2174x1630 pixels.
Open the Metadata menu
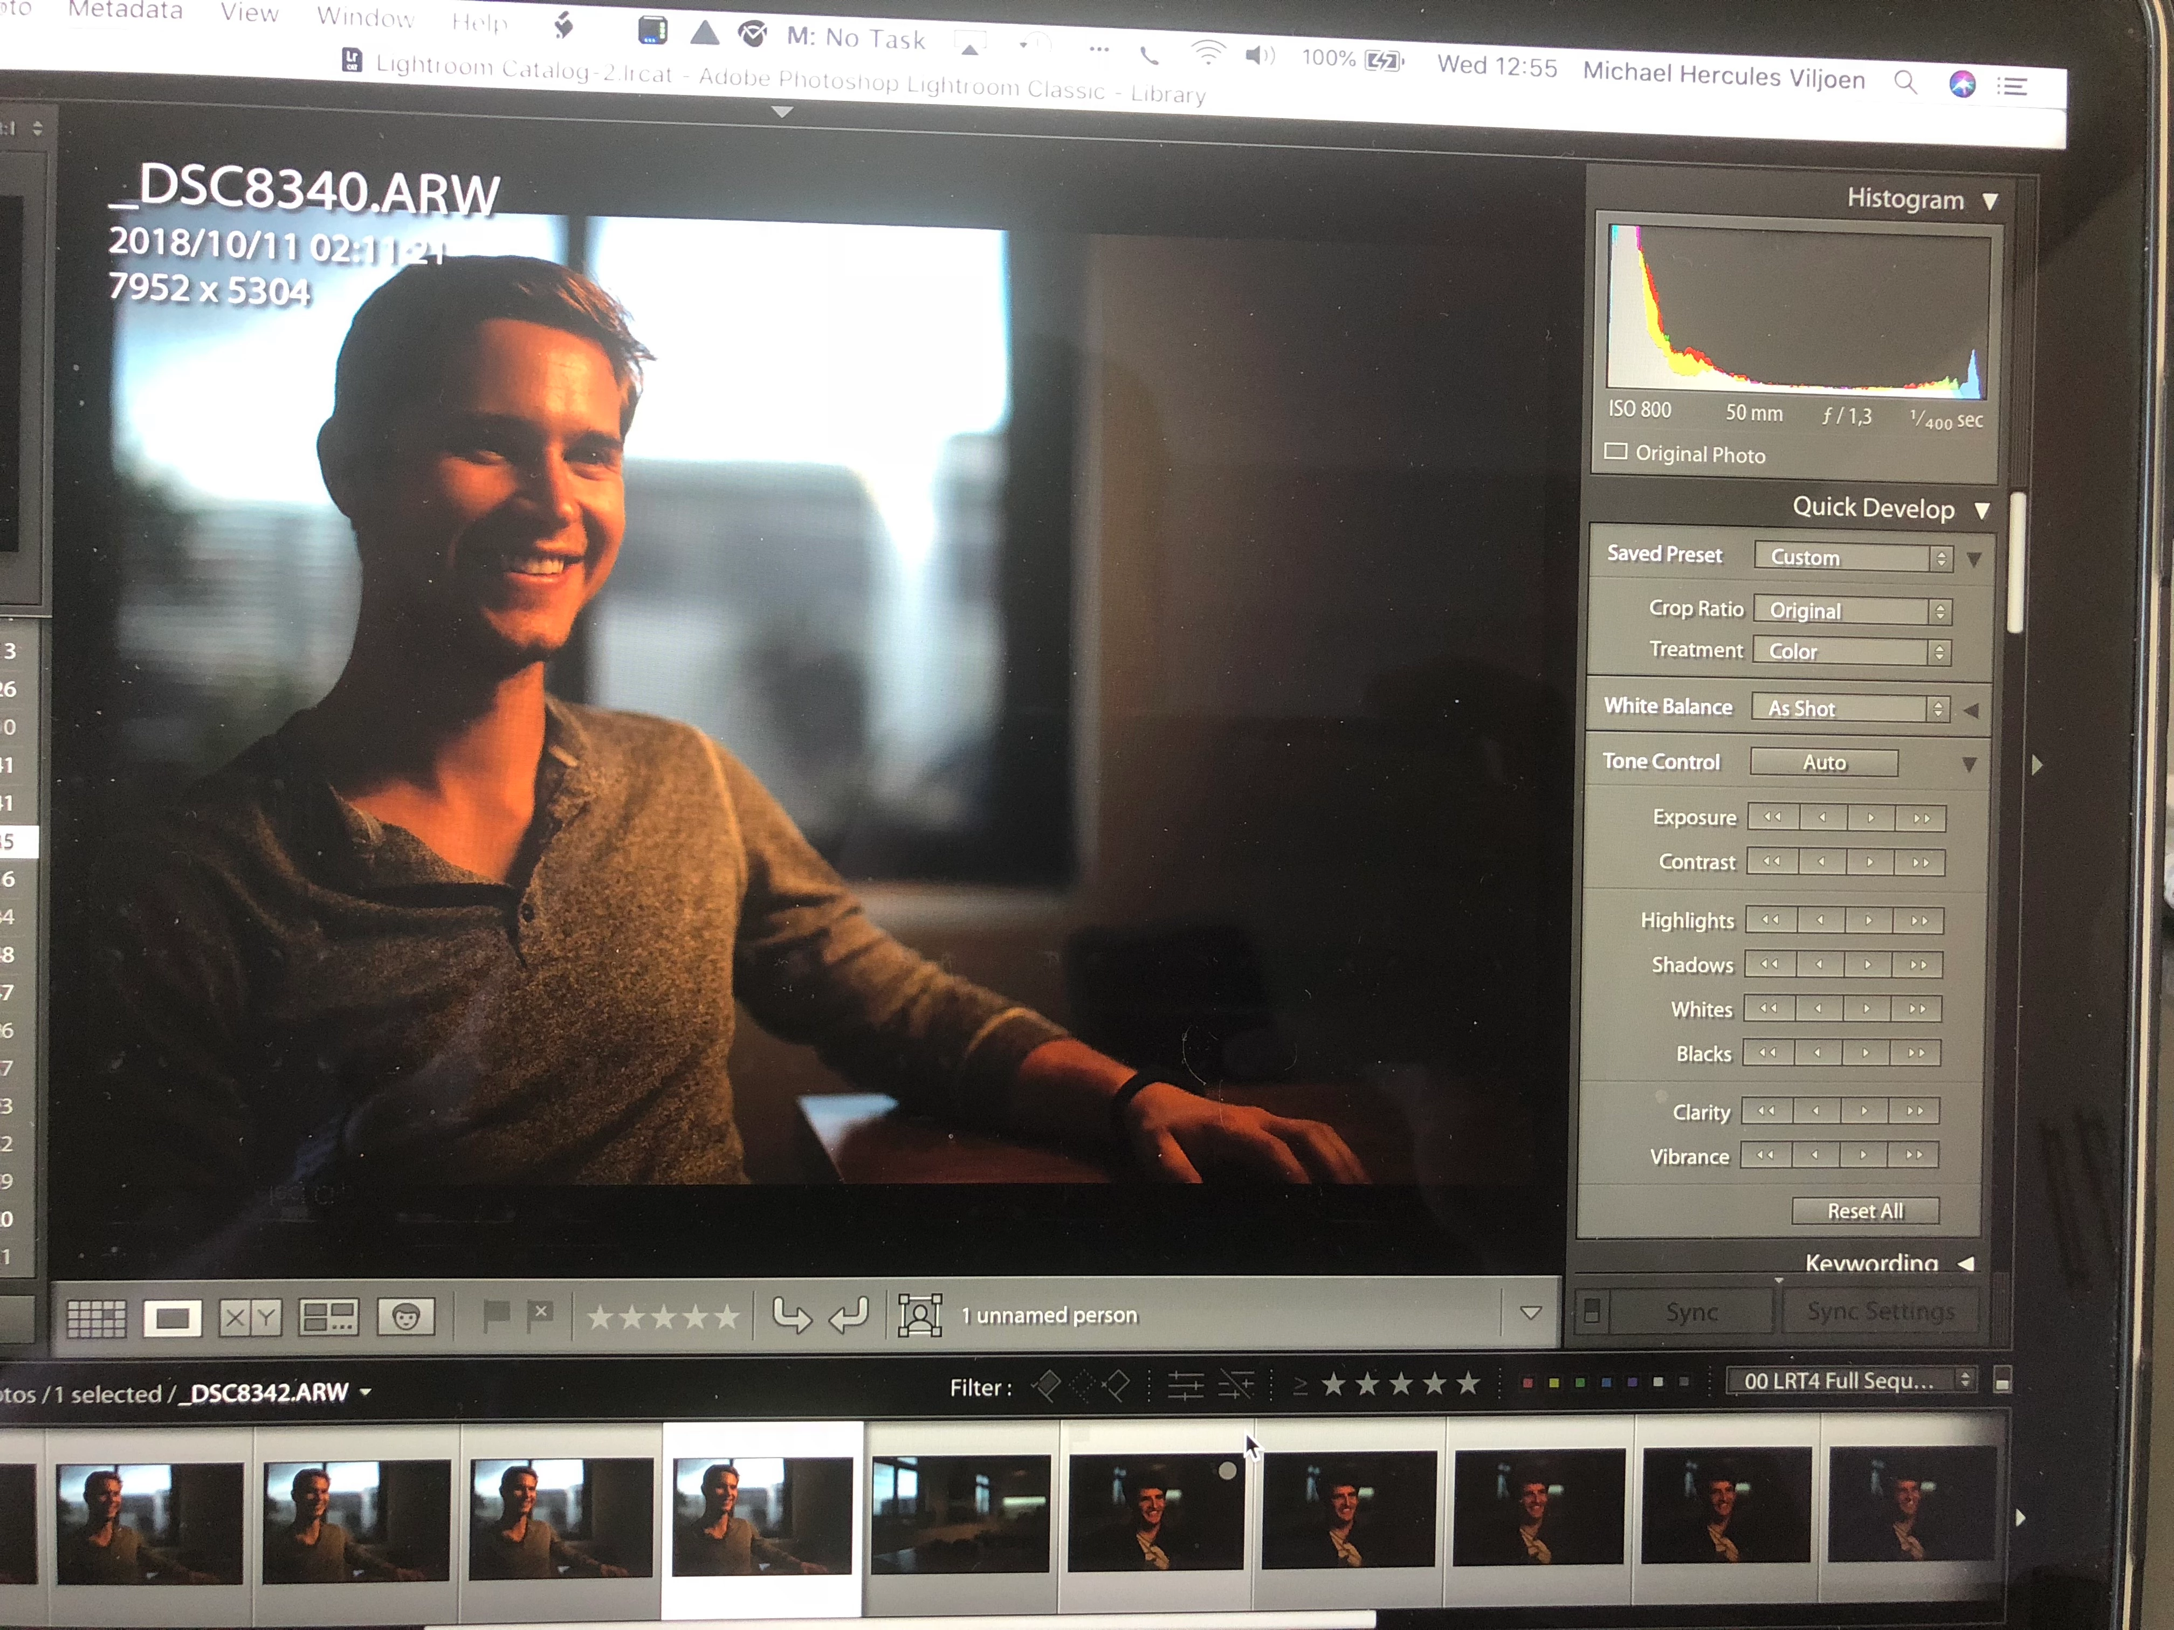point(126,11)
